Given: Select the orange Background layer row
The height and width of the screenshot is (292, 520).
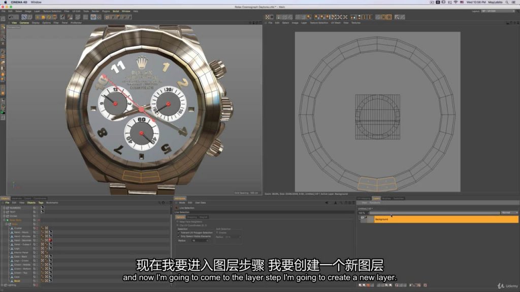Looking at the screenshot, I should pyautogui.click(x=446, y=219).
